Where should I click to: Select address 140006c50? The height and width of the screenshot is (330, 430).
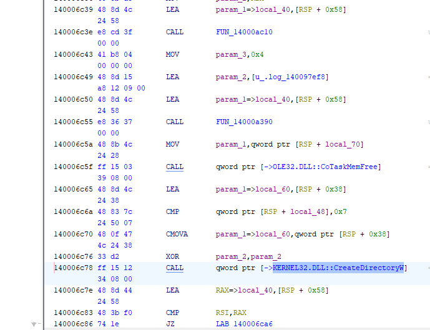[x=73, y=99]
